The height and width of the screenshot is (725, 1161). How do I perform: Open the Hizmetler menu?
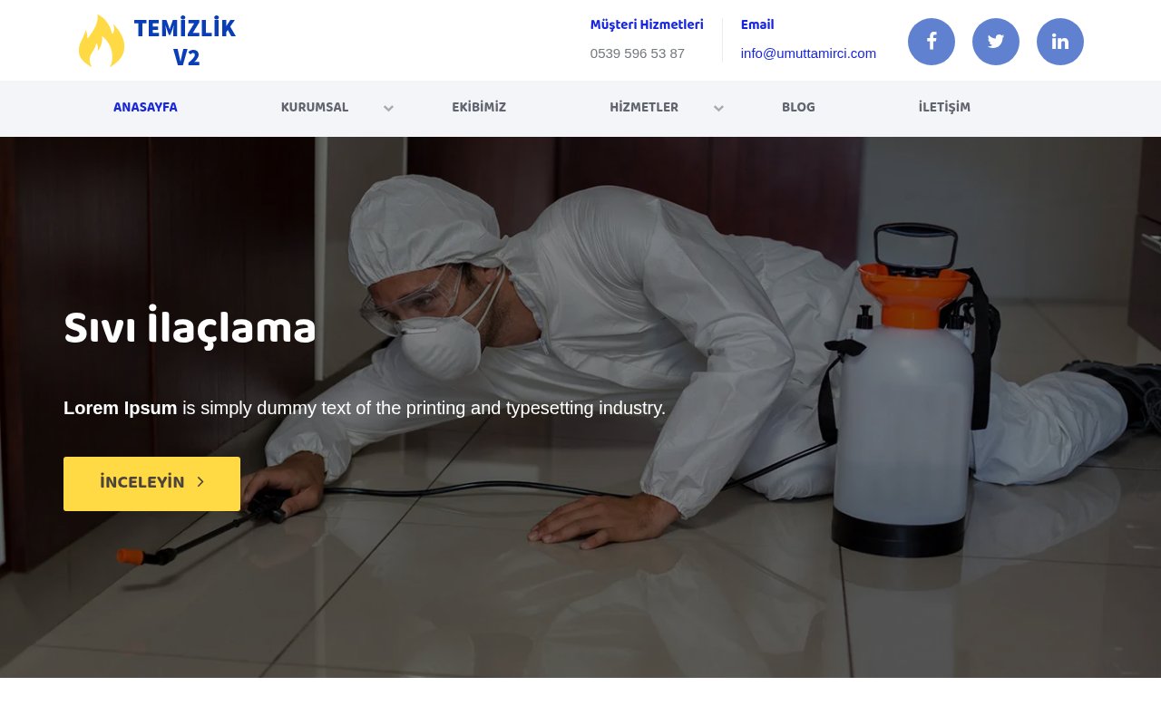(644, 107)
